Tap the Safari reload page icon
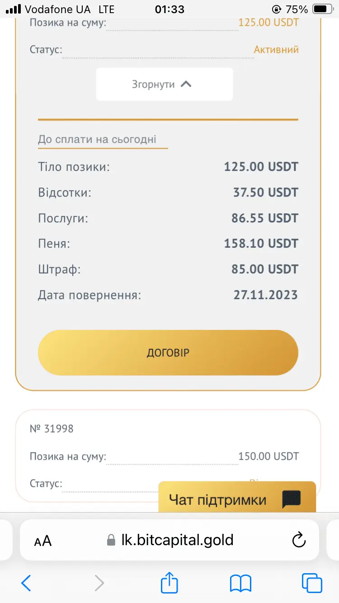 [299, 540]
